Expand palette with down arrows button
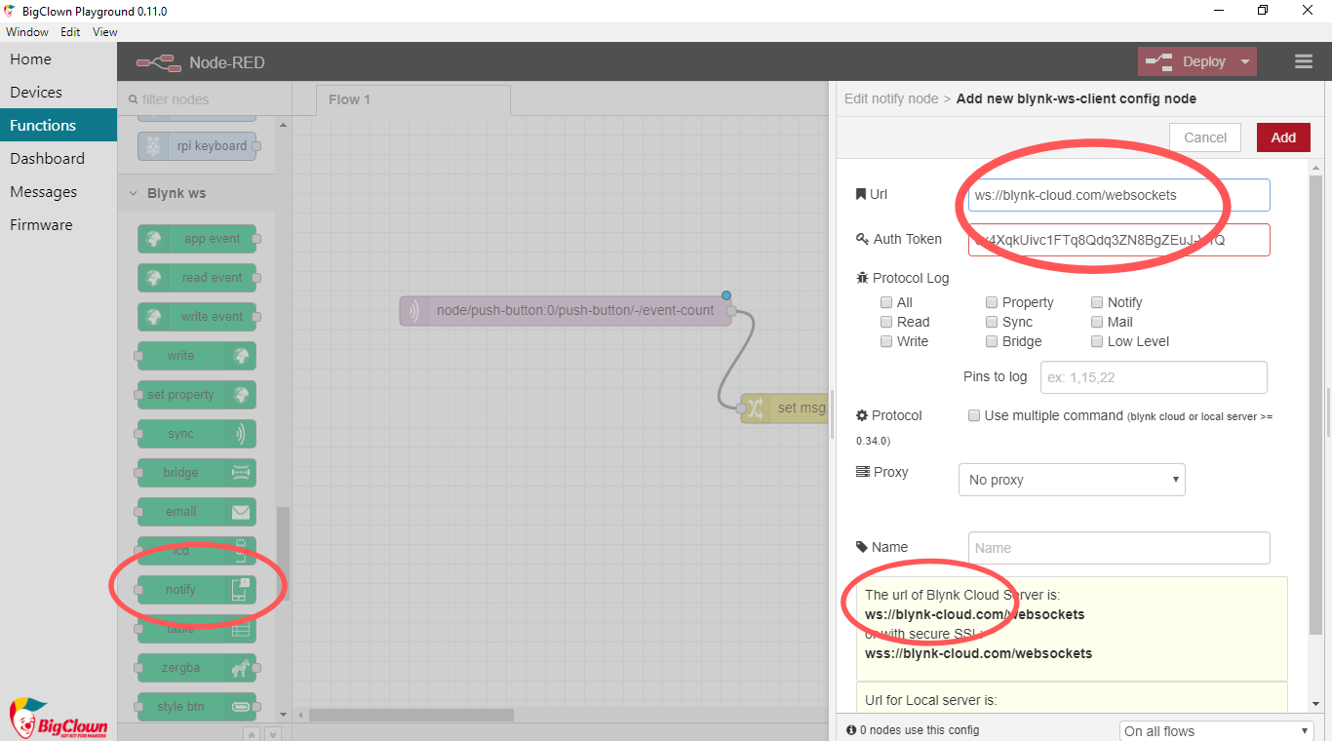The height and width of the screenshot is (741, 1332). pos(273,734)
